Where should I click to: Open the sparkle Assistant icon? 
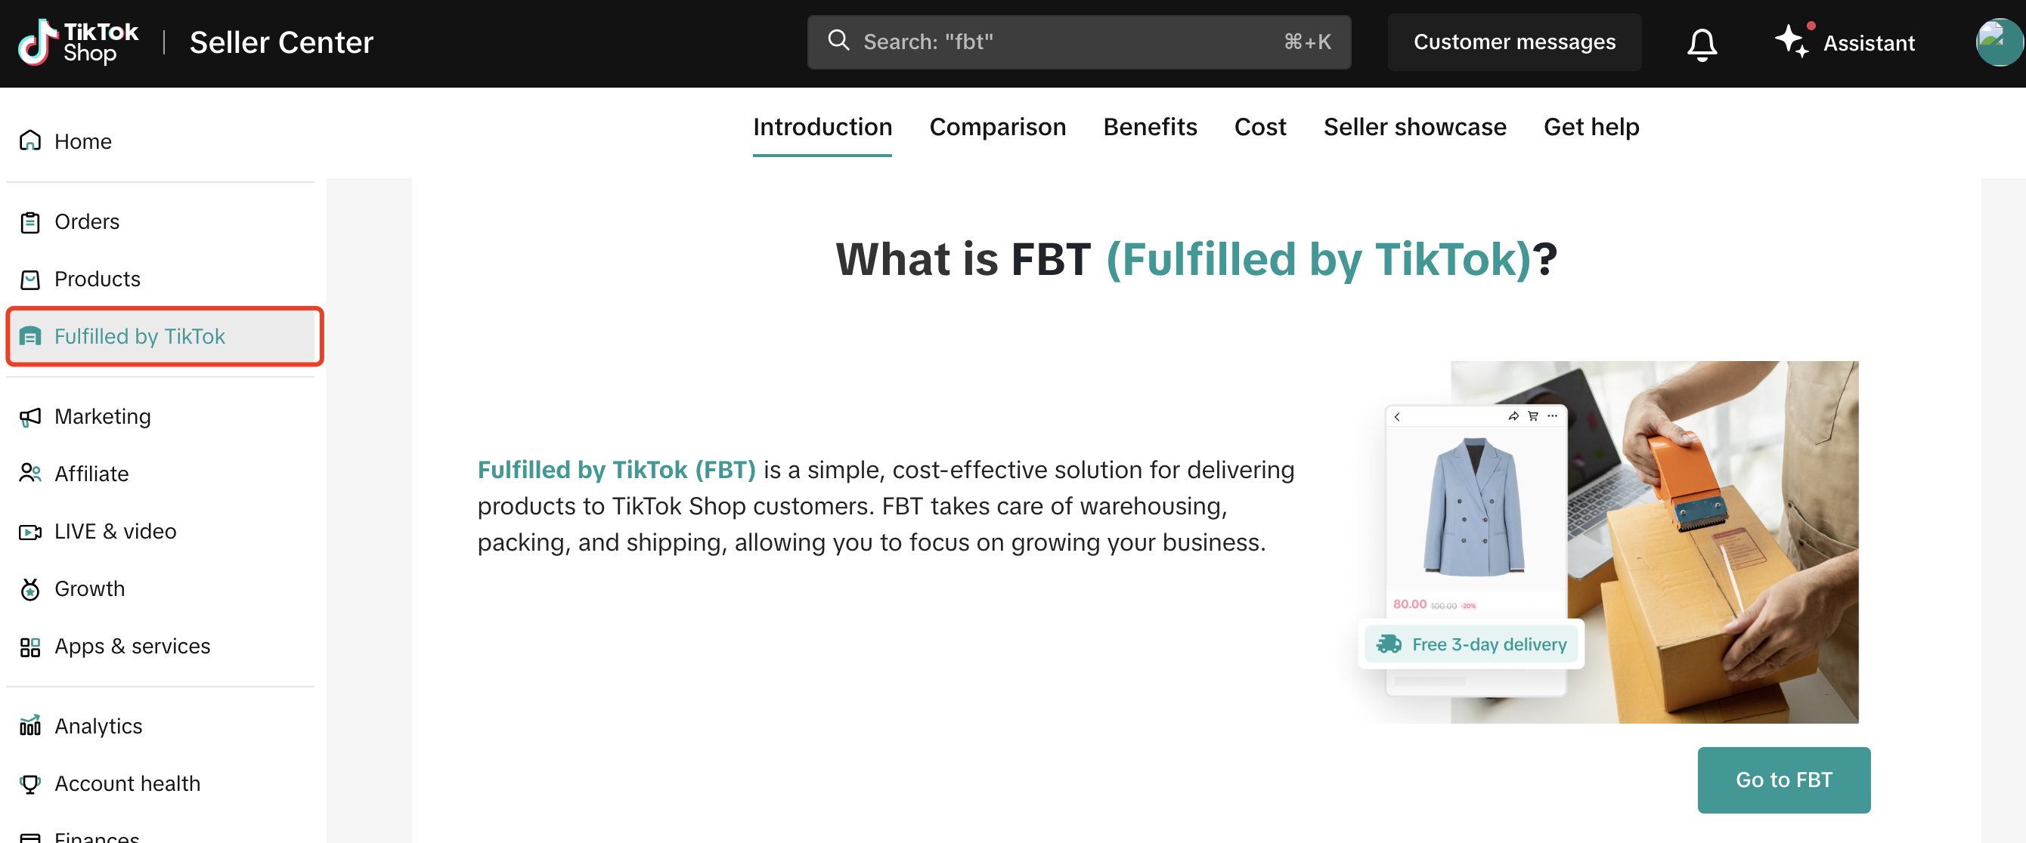(x=1792, y=41)
